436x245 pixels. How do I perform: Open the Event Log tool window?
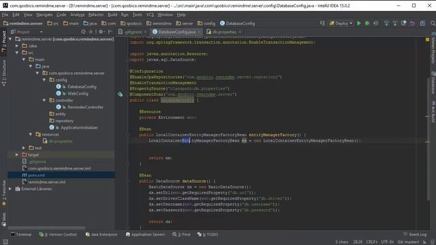[415, 234]
